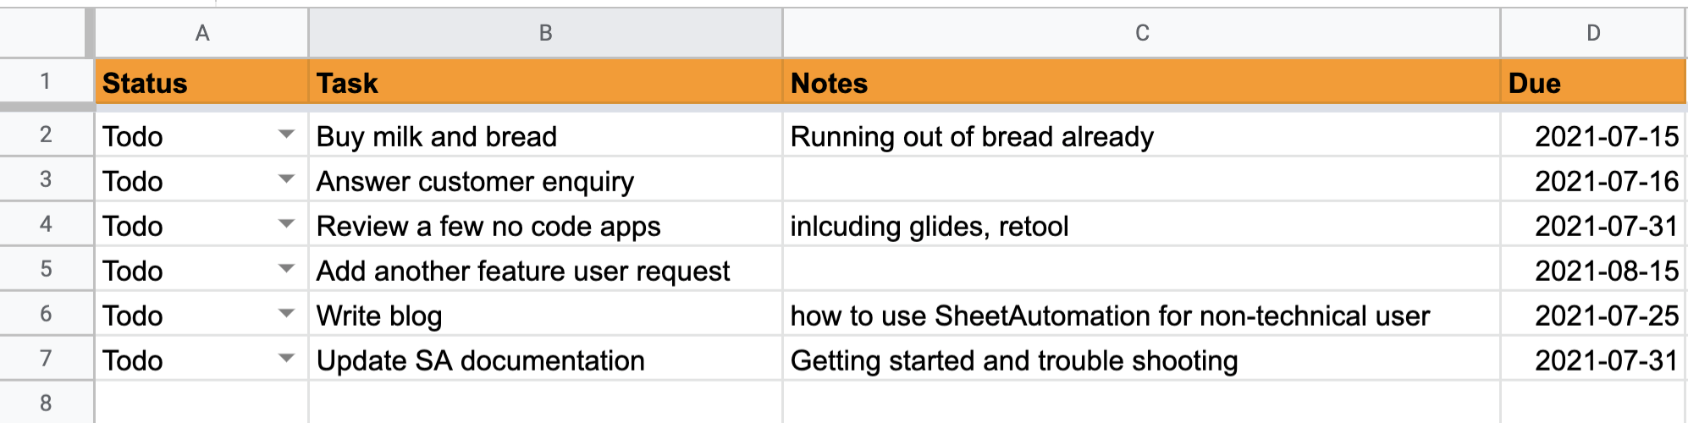The image size is (1688, 423).
Task: Open Status dropdown in row 5
Action: pyautogui.click(x=286, y=269)
